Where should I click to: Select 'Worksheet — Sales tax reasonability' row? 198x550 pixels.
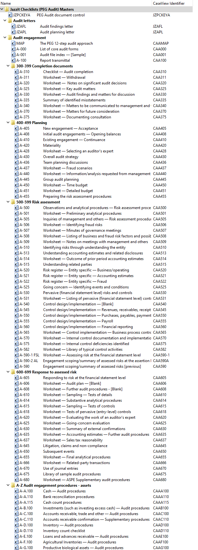[96, 440]
